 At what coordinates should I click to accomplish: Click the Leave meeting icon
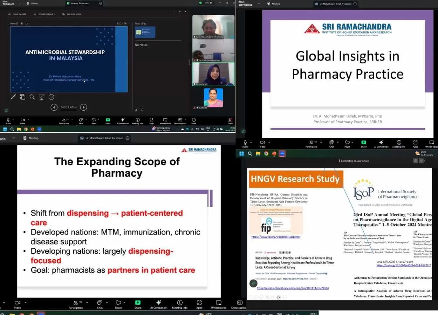(x=230, y=120)
